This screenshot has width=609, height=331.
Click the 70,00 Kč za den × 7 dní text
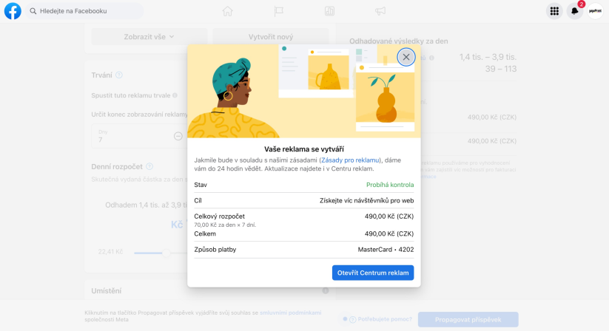[225, 225]
